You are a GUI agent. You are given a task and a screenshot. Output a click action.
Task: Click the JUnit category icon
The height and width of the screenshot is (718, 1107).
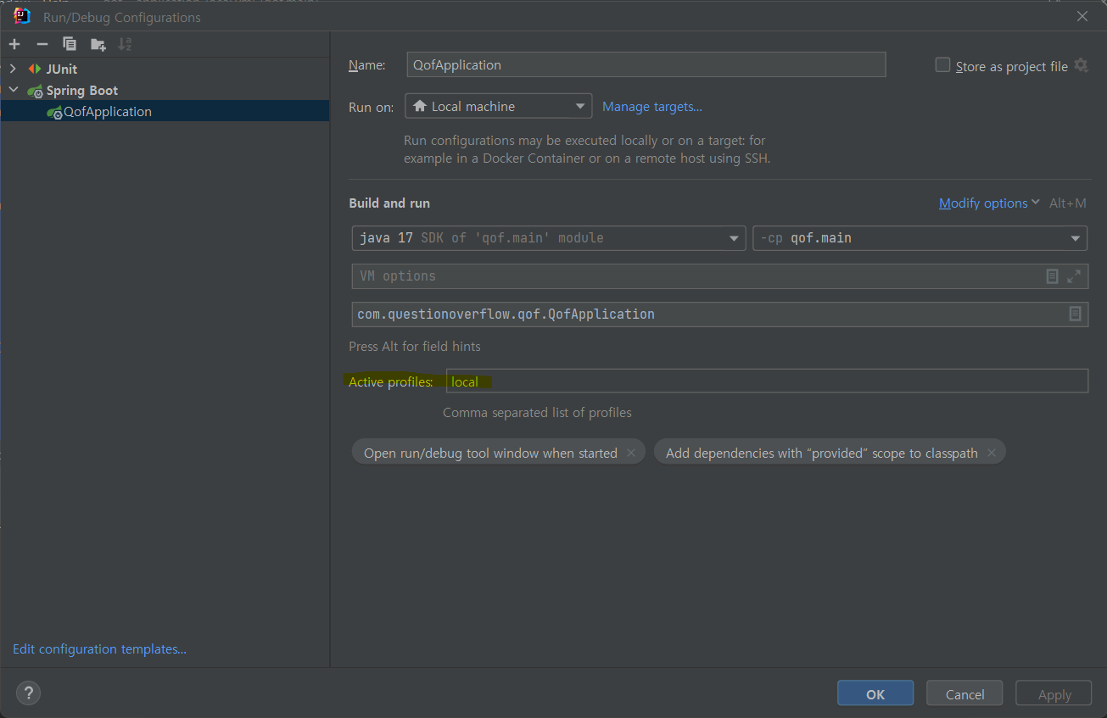(35, 69)
